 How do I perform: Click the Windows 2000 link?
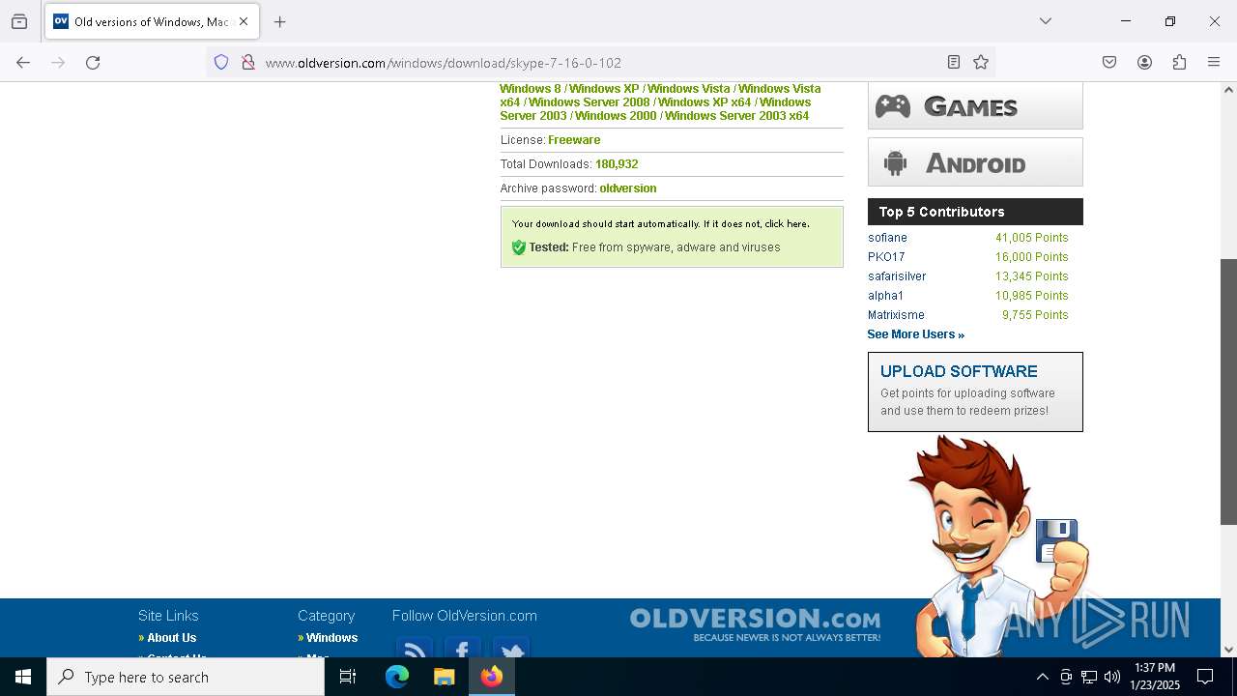(616, 116)
